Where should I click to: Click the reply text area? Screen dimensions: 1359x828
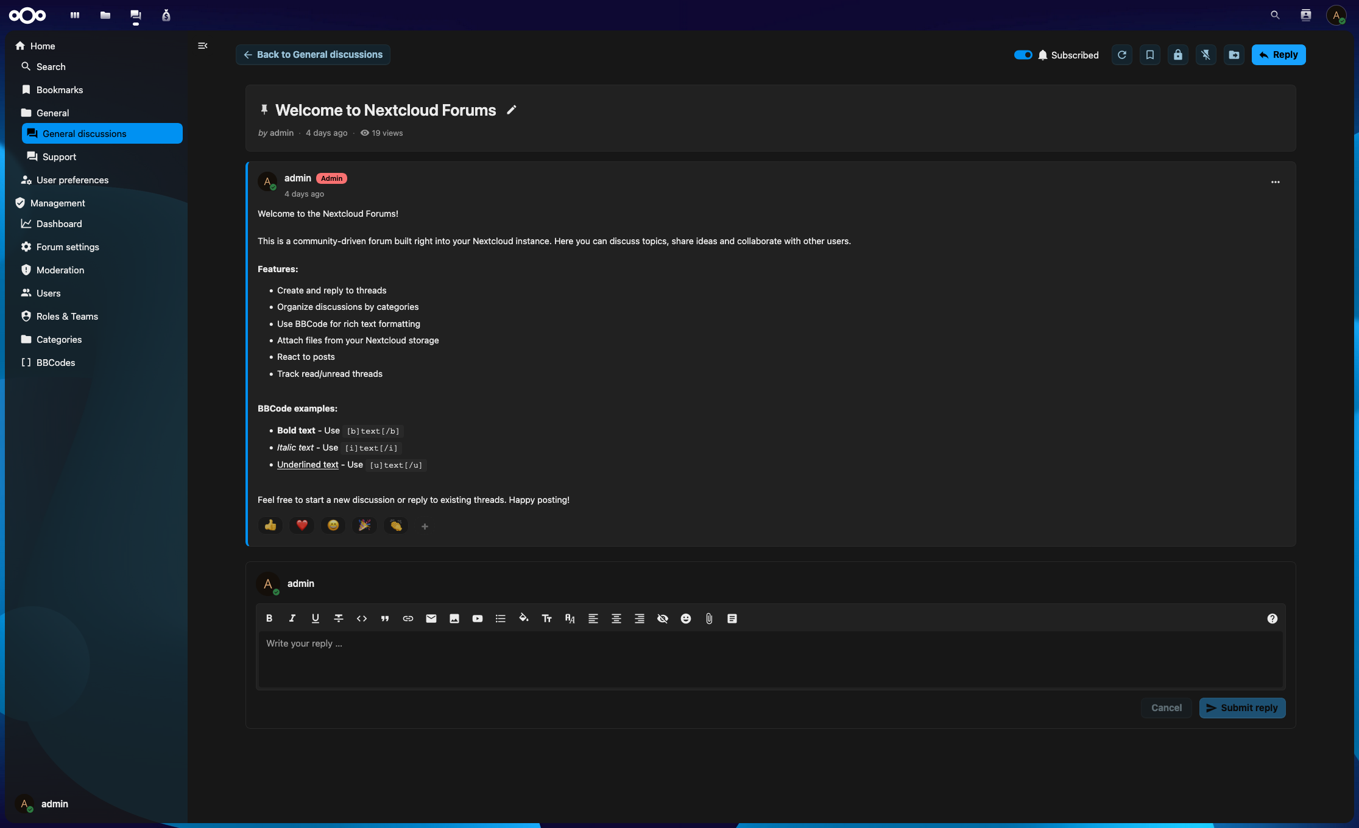[771, 659]
